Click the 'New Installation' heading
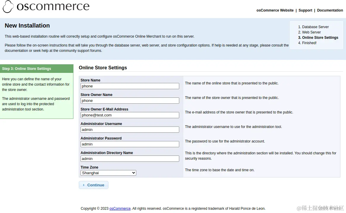Viewport: 346px width, 213px height. coord(27,25)
